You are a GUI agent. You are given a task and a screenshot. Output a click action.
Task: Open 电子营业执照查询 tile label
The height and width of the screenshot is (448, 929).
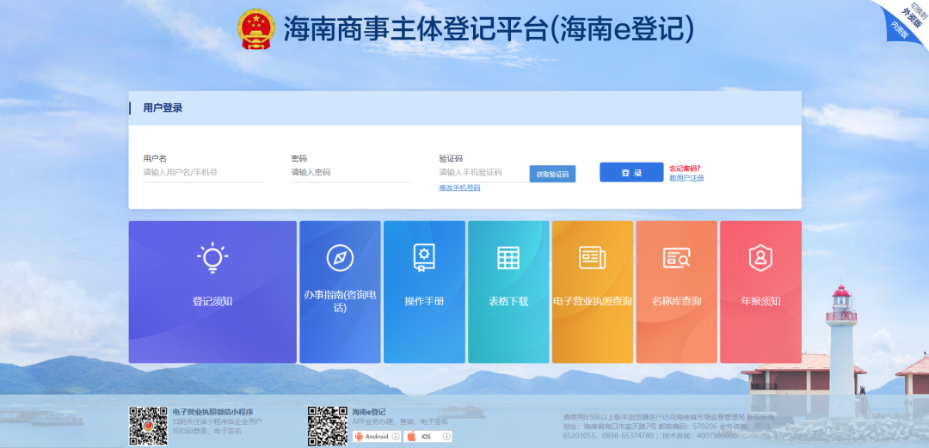pos(593,301)
